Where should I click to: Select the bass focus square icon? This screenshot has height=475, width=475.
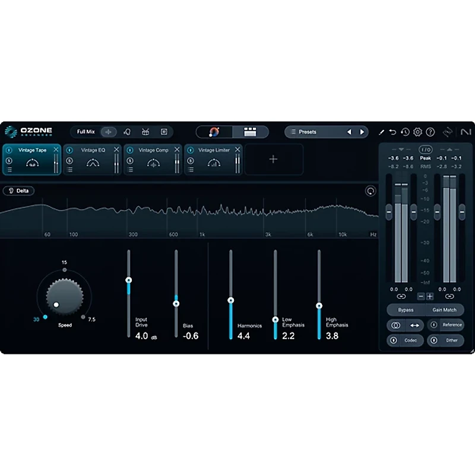pyautogui.click(x=164, y=132)
